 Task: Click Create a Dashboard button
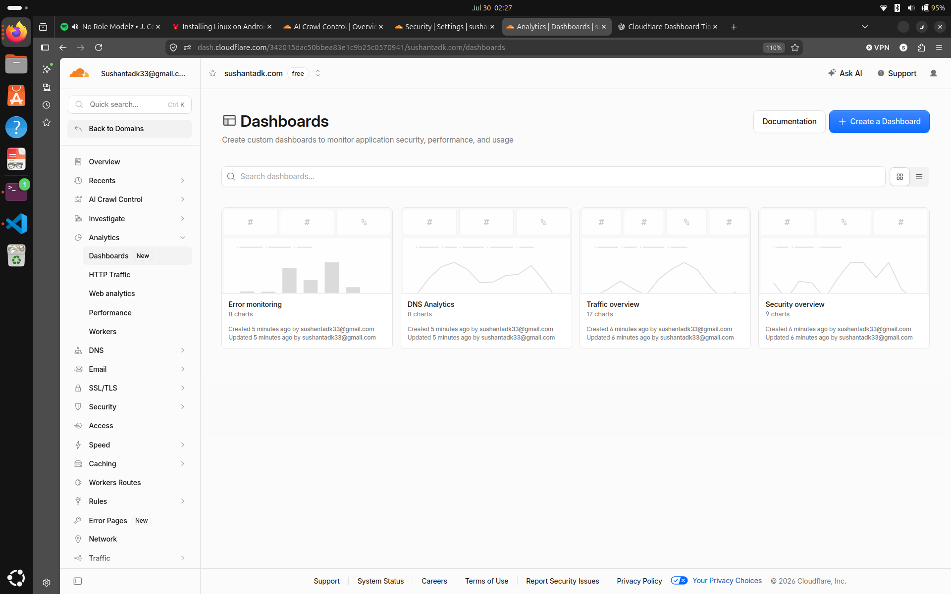[x=879, y=122]
